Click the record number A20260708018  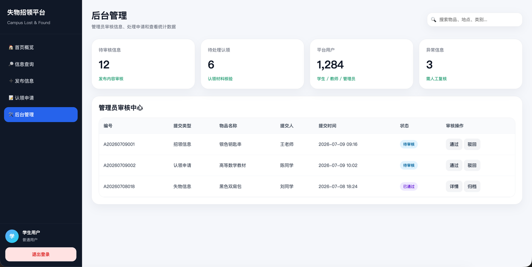[x=119, y=186]
